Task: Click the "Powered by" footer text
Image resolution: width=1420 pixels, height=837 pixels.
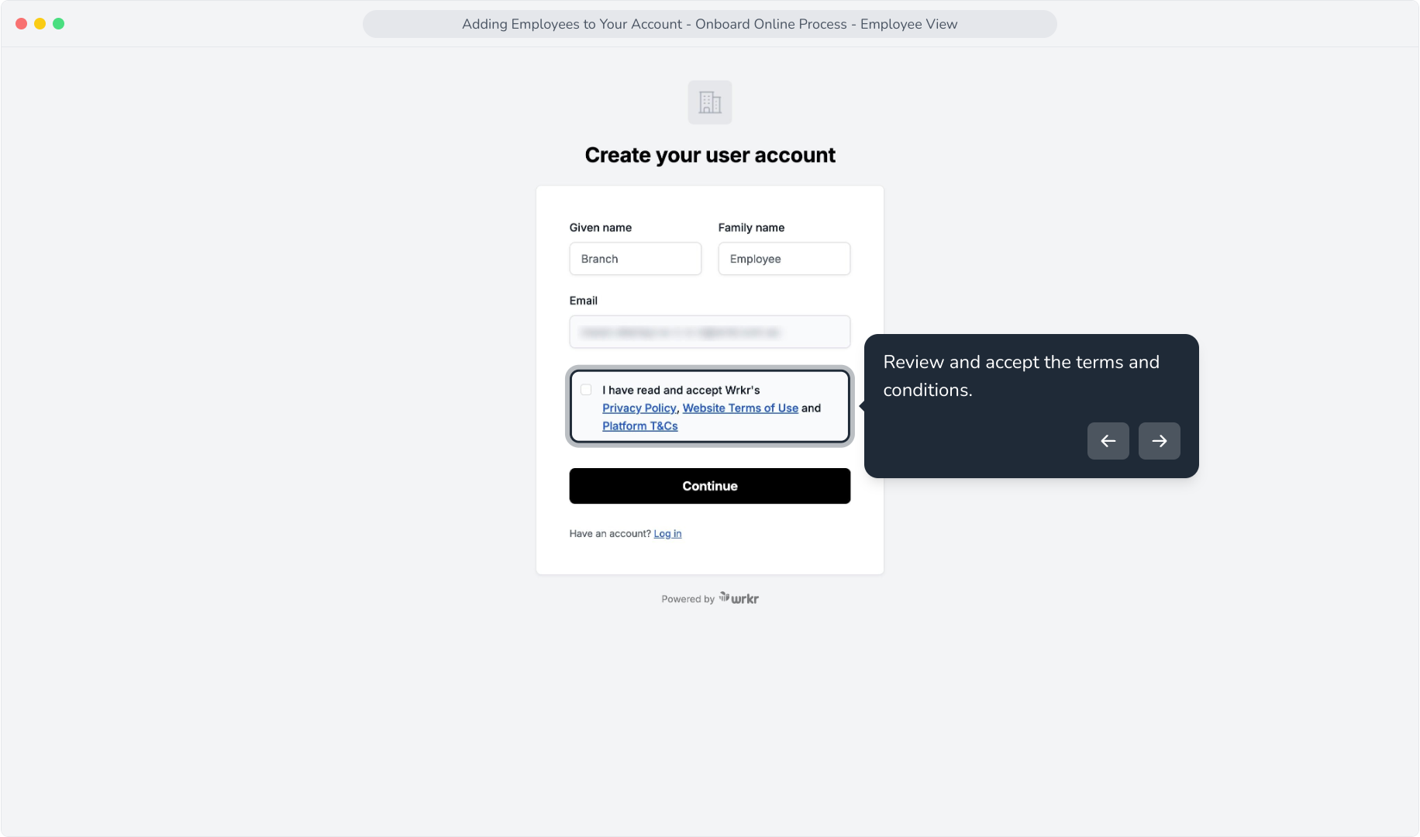Action: (688, 599)
